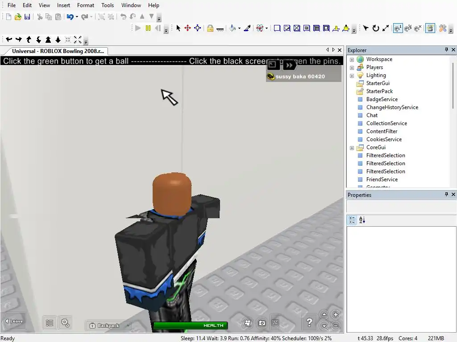Click the in-game settings gear button
The width and height of the screenshot is (457, 342).
point(65,322)
